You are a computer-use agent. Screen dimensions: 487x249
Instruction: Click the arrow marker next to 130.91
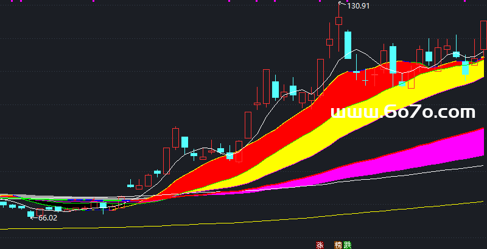[342, 5]
